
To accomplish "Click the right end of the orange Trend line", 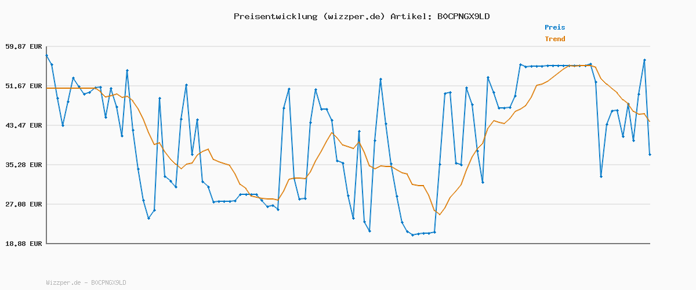I will click(650, 121).
